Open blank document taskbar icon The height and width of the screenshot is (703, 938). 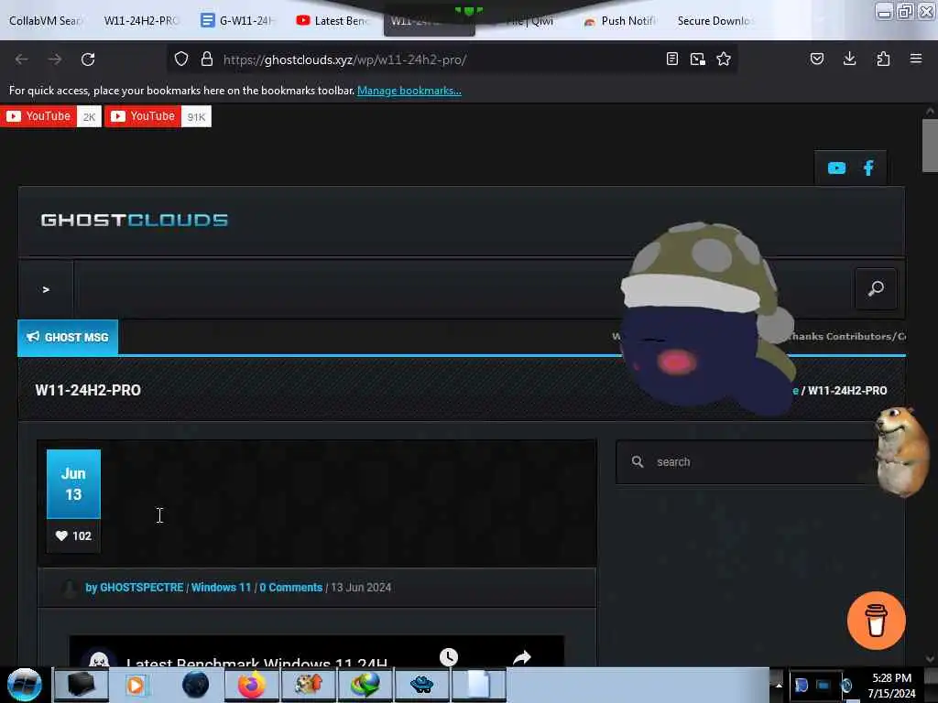(478, 685)
